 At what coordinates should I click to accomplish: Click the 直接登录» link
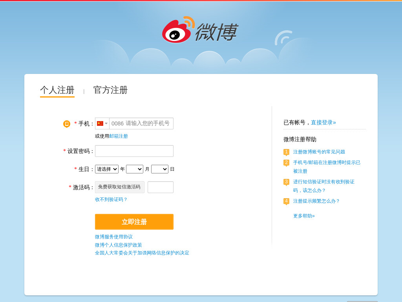[x=323, y=123]
